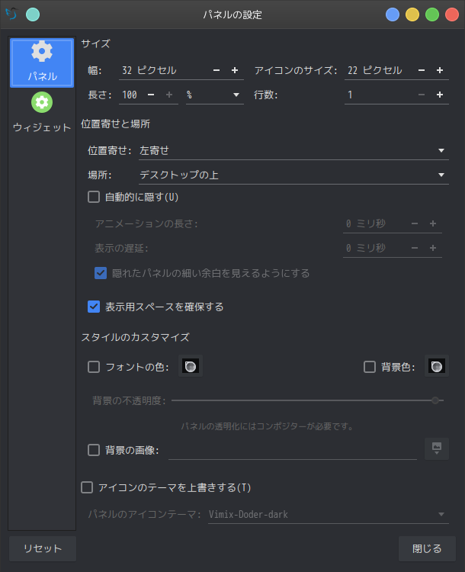Enable フォントの色 checkbox
The image size is (465, 572).
click(94, 367)
